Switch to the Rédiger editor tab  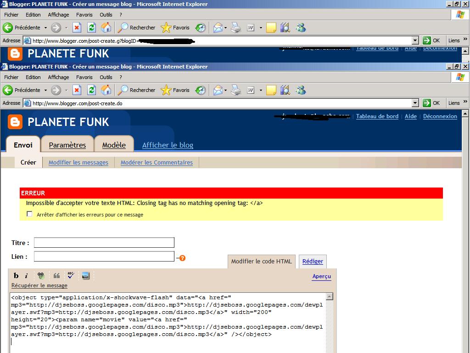[313, 261]
